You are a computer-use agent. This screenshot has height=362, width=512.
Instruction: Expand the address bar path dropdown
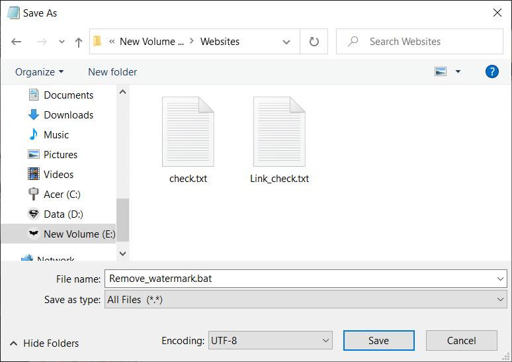[286, 42]
